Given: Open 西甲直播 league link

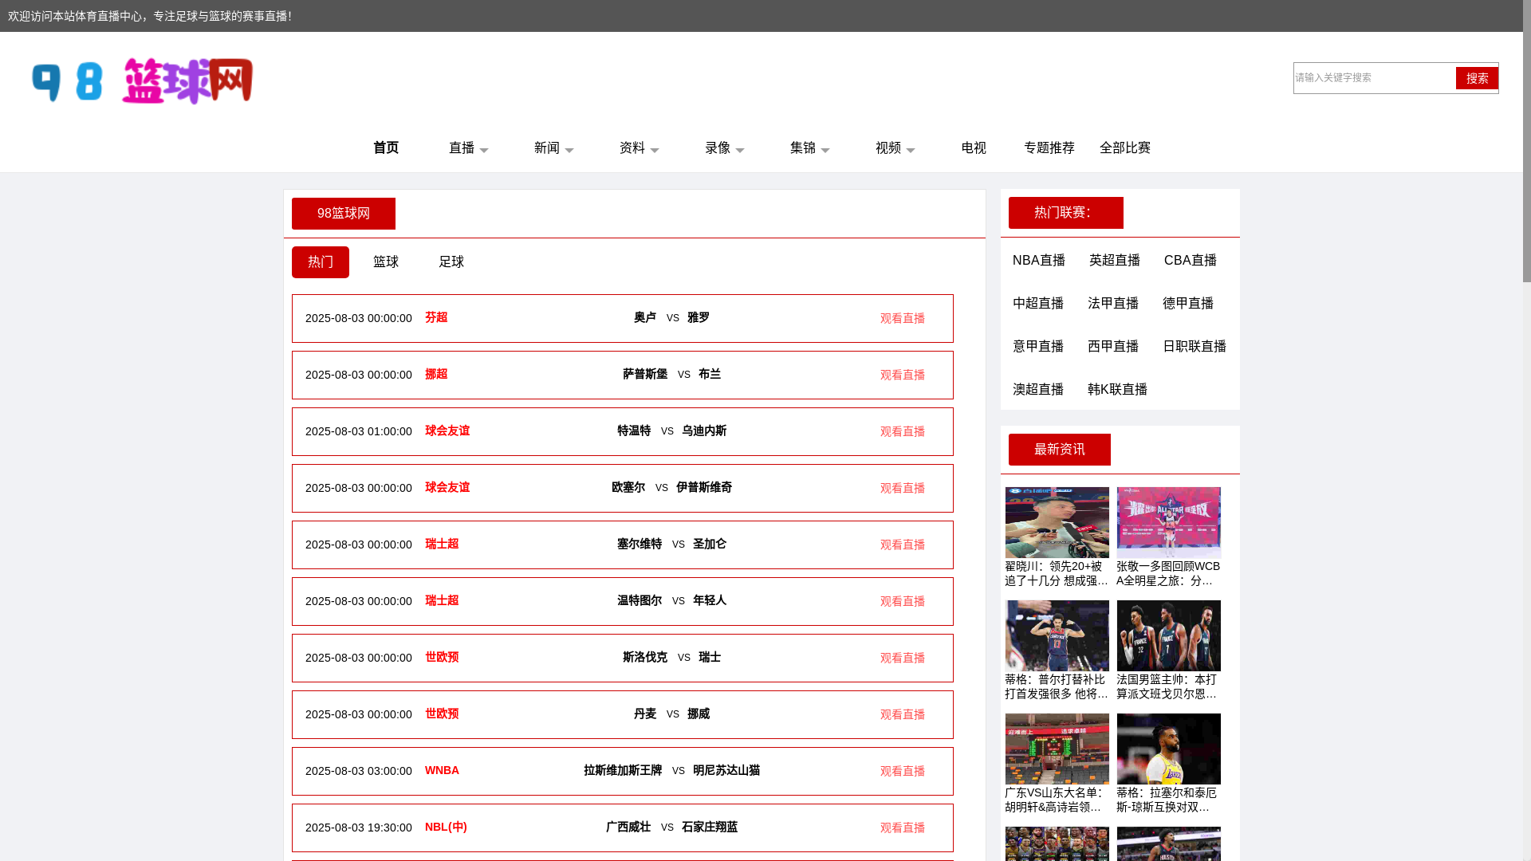Looking at the screenshot, I should (x=1113, y=347).
